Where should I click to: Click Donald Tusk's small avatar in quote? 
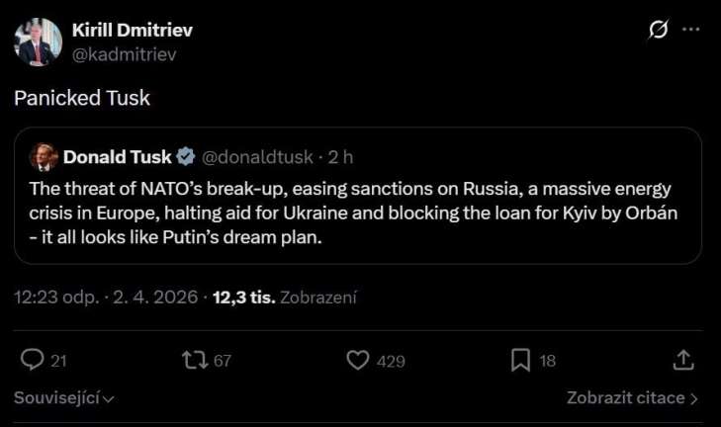(x=44, y=156)
